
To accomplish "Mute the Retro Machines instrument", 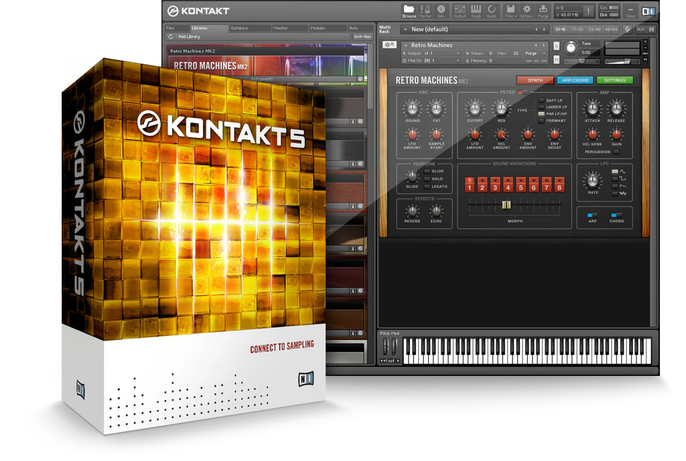I will 556,59.
